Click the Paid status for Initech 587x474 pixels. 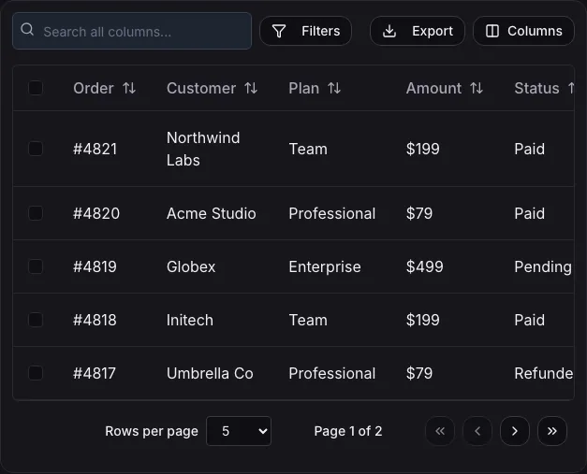point(529,321)
